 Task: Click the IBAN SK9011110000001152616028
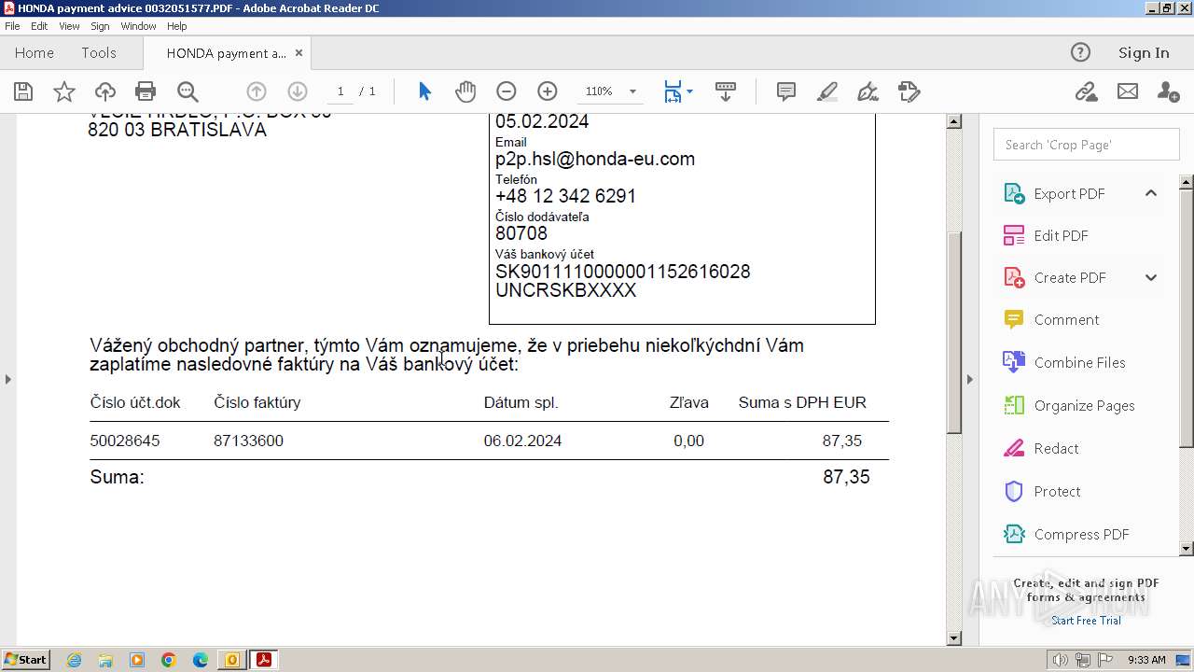click(623, 272)
